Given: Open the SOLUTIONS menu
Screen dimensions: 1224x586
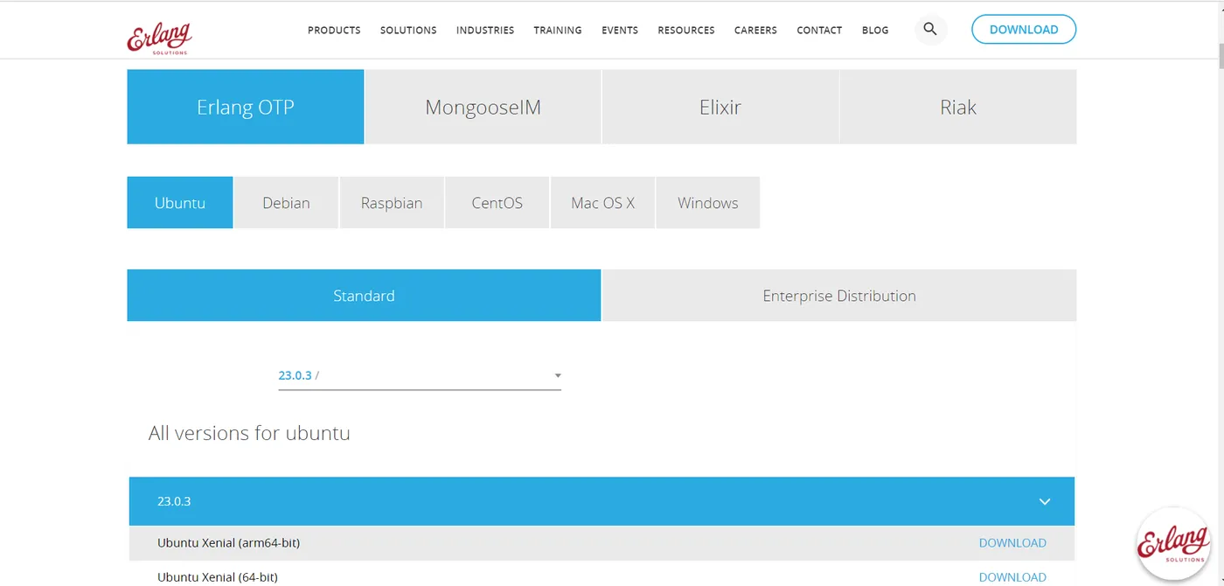Looking at the screenshot, I should click(x=408, y=30).
